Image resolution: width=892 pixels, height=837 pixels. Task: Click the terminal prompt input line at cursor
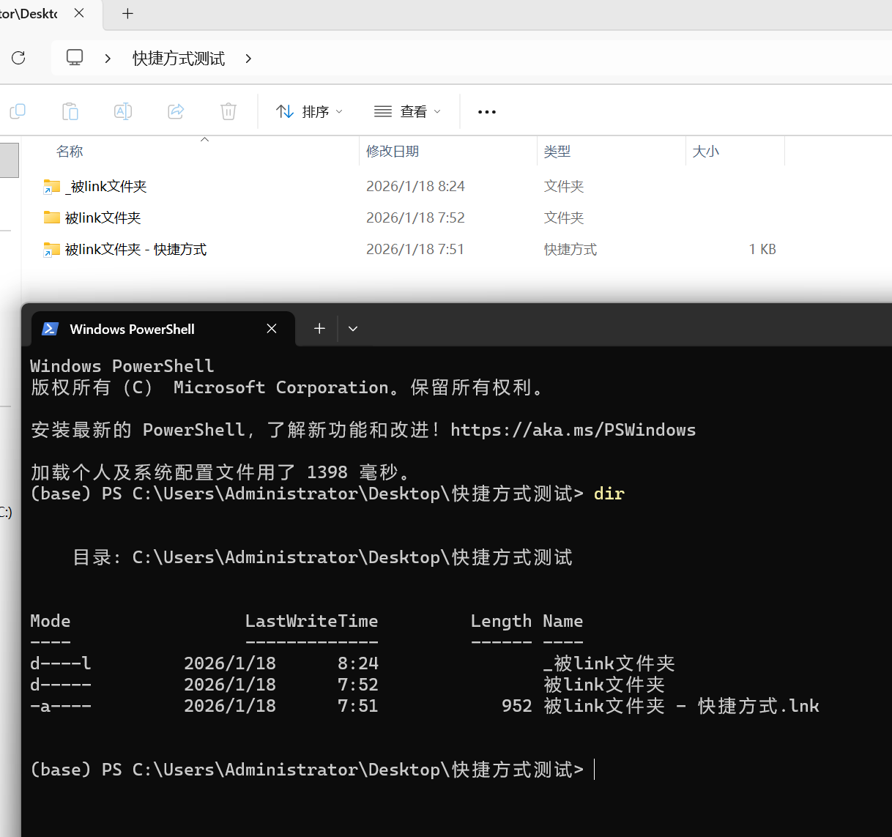point(594,770)
